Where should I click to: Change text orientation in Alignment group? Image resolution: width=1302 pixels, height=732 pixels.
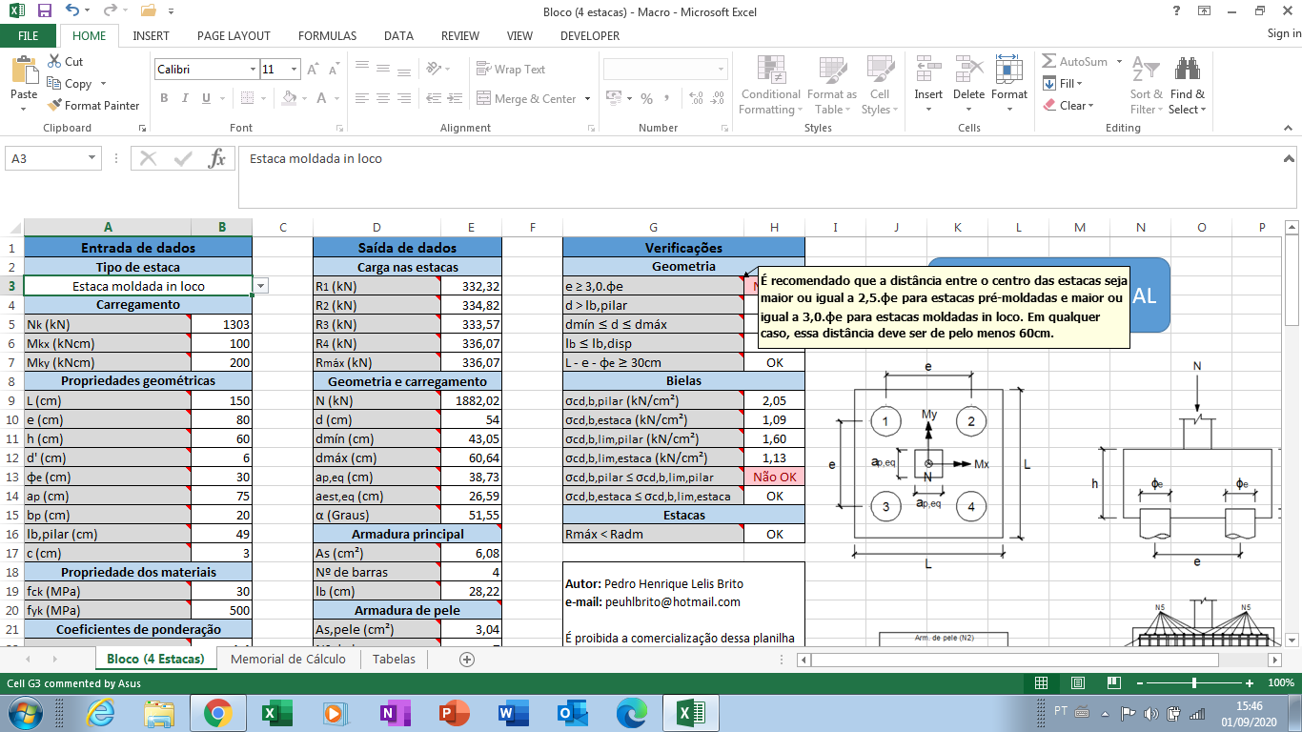437,70
